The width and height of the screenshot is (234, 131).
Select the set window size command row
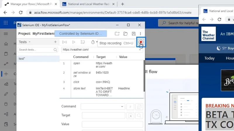pos(102,74)
